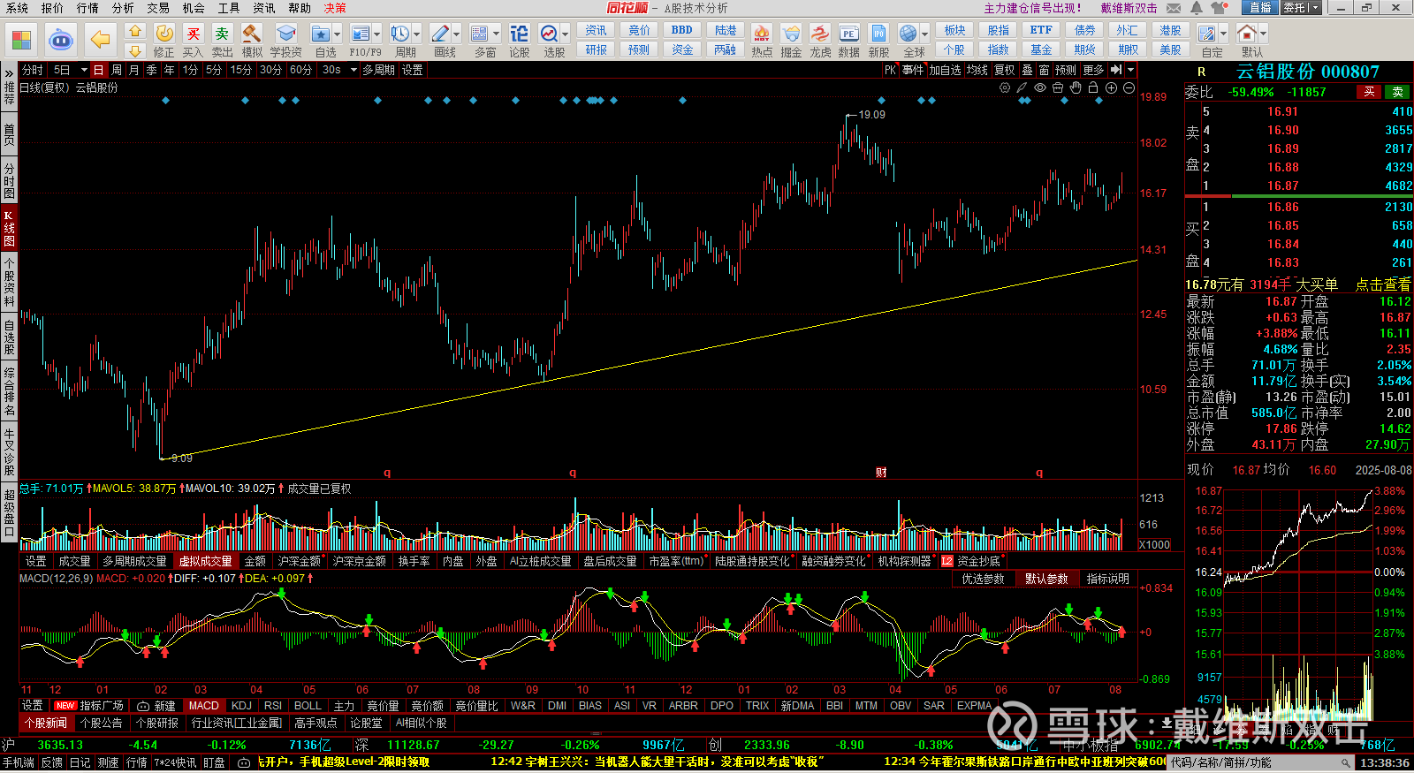Open the 新股 IPO icon

tap(878, 41)
